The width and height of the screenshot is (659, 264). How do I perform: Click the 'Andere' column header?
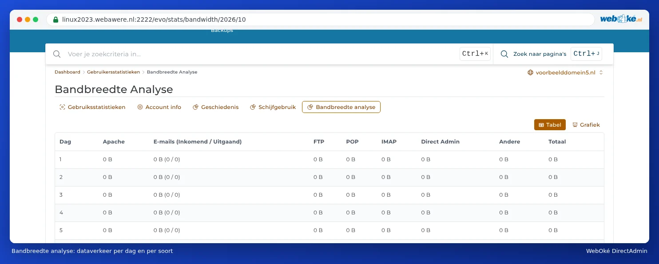pyautogui.click(x=510, y=142)
